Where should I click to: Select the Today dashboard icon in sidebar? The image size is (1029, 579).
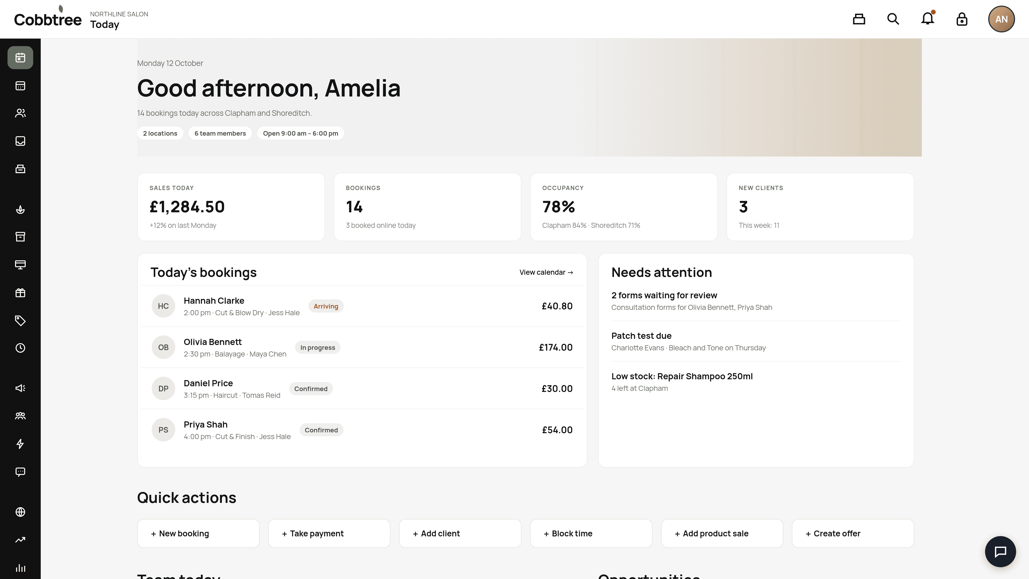(20, 58)
